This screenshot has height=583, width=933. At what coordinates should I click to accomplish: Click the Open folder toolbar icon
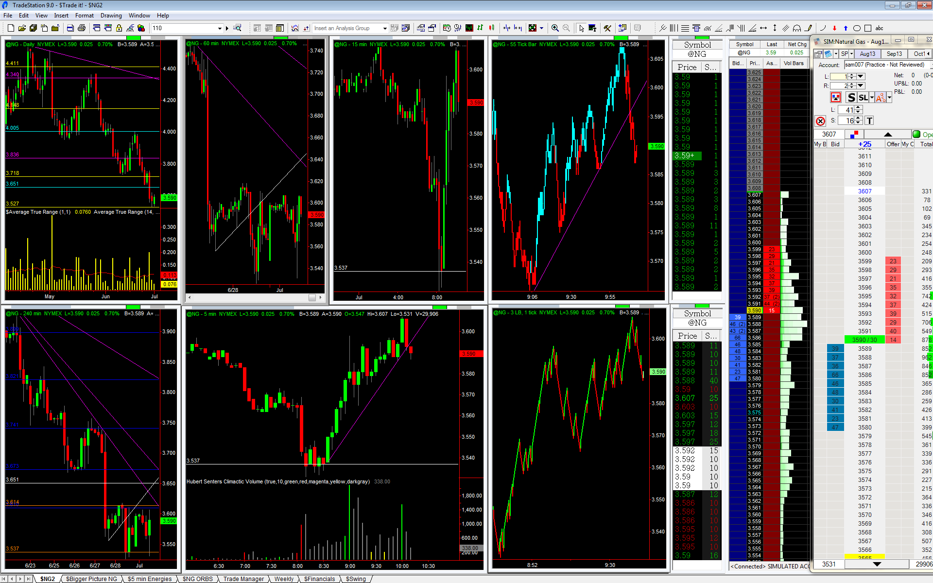22,28
